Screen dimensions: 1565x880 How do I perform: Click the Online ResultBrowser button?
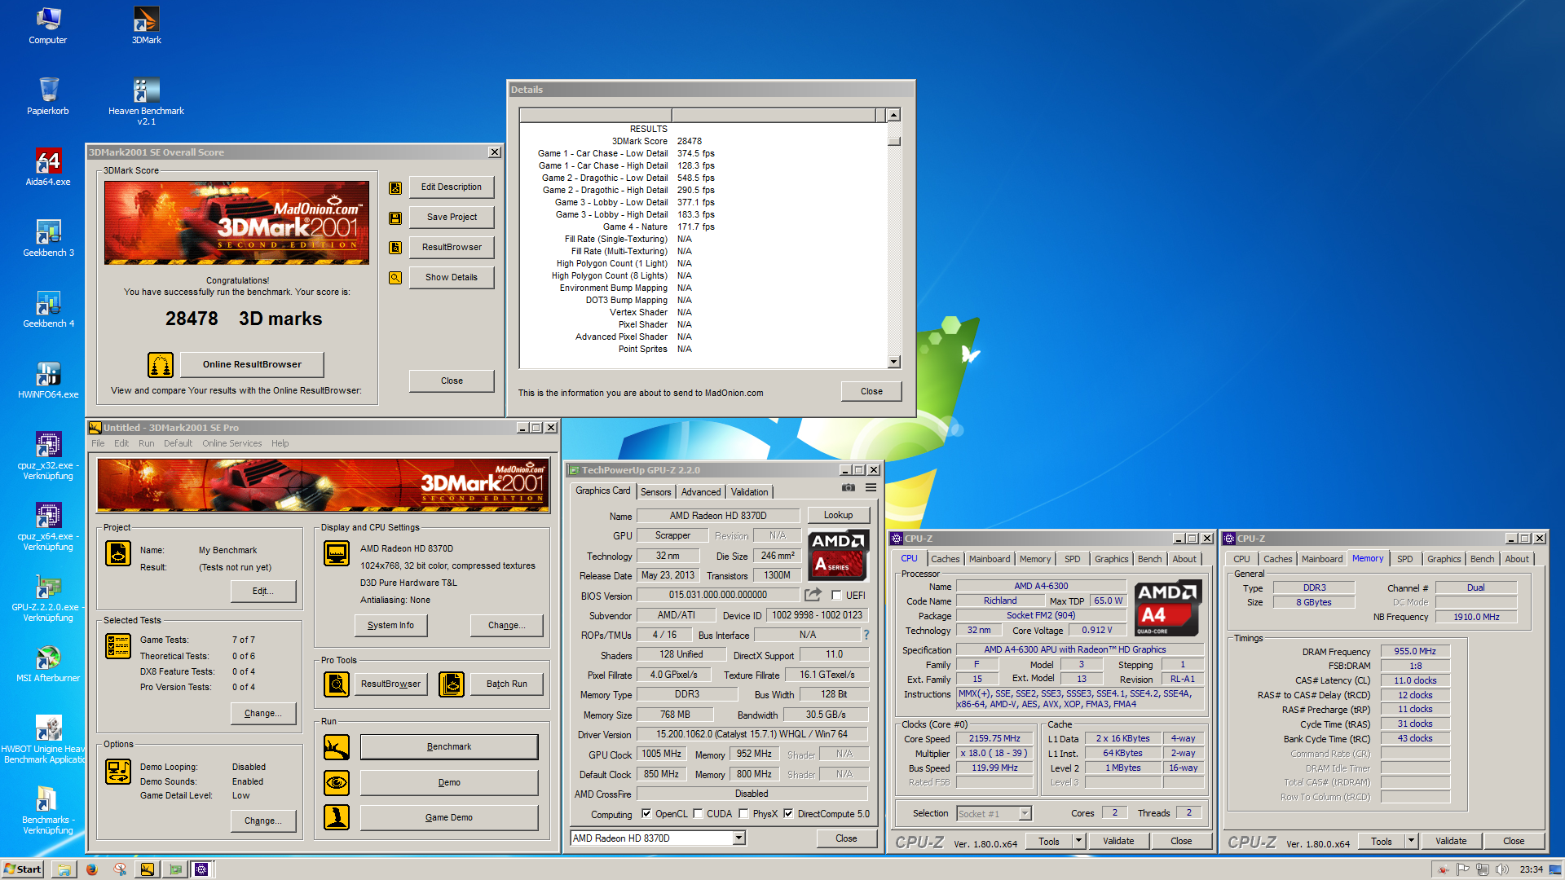252,365
